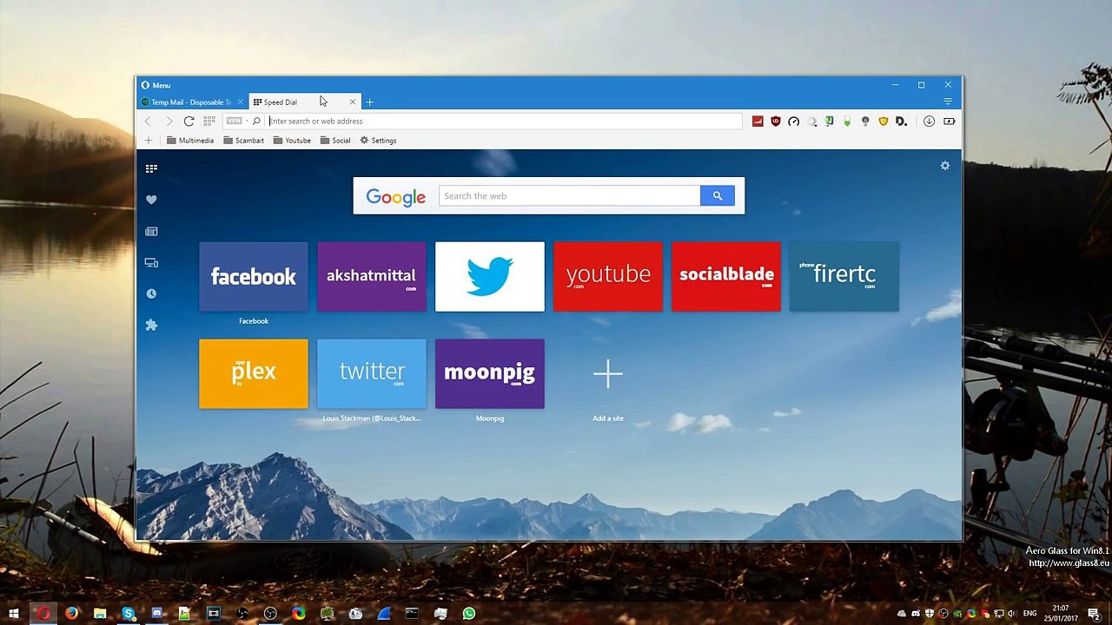Viewport: 1112px width, 625px height.
Task: Open a new tab with plus button
Action: point(369,102)
